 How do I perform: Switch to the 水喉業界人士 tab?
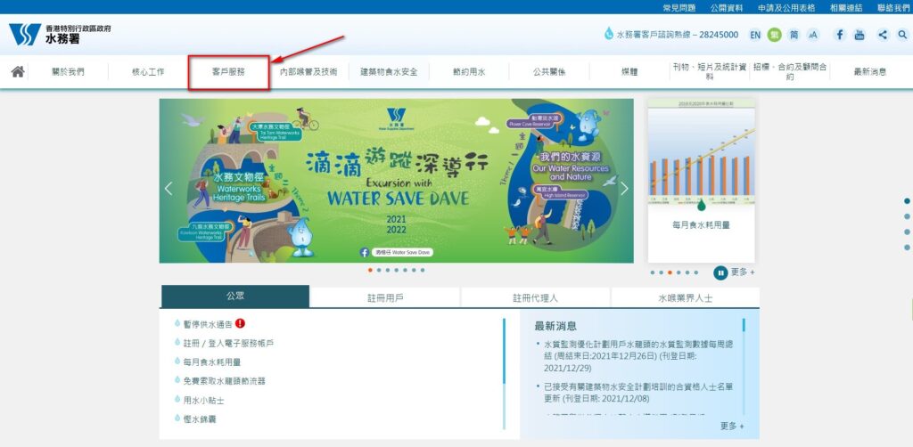(x=686, y=297)
